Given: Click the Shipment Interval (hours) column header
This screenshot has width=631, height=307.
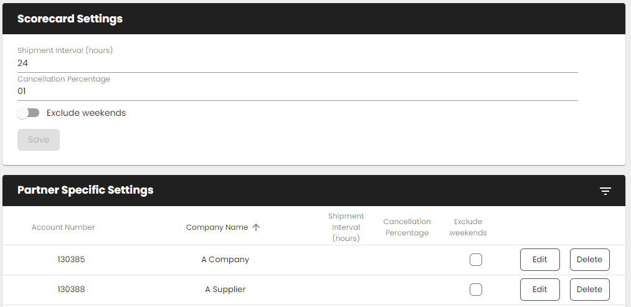Looking at the screenshot, I should (346, 227).
